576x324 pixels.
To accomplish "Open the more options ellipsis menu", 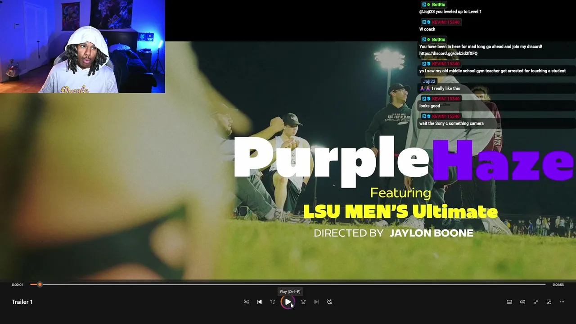I will 562,302.
